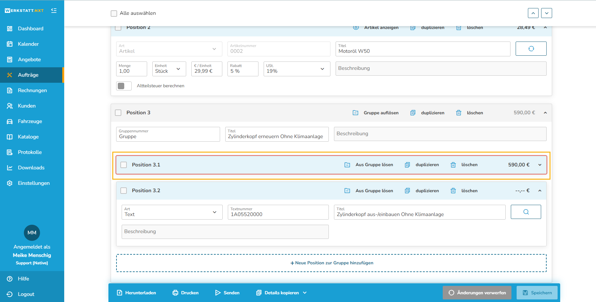The width and height of the screenshot is (596, 302).
Task: Tick the Position 3.2 checkbox
Action: [124, 191]
